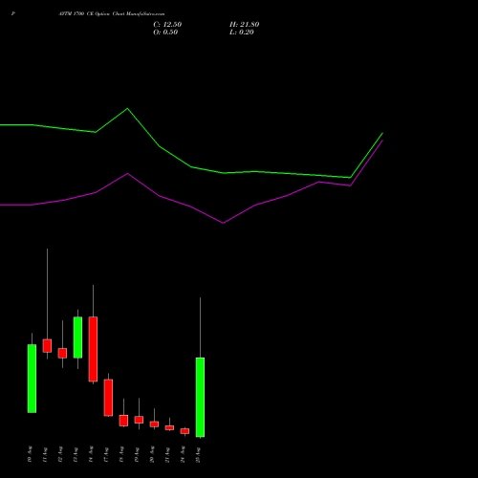Image resolution: width=478 pixels, height=478 pixels.
Task: Select the 21 Aug red candlestick
Action: point(169,427)
